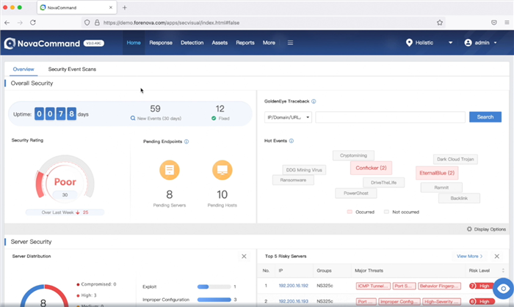Go forward with the browser arrow
Image resolution: width=514 pixels, height=307 pixels.
[20, 23]
